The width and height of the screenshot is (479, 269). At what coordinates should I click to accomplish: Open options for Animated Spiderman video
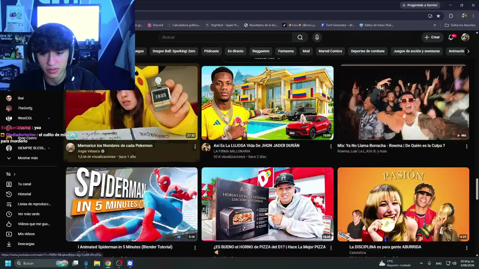(195, 248)
